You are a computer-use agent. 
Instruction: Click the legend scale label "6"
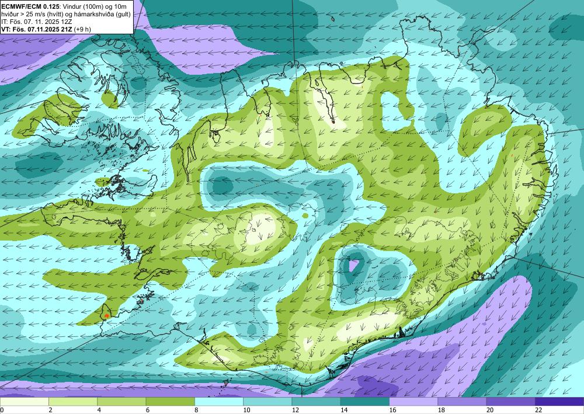(x=148, y=410)
